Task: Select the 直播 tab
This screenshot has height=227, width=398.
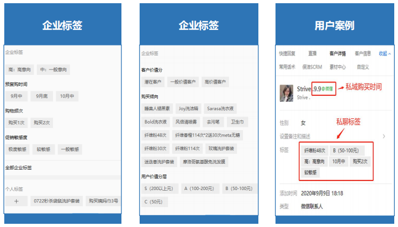Action: [x=312, y=54]
